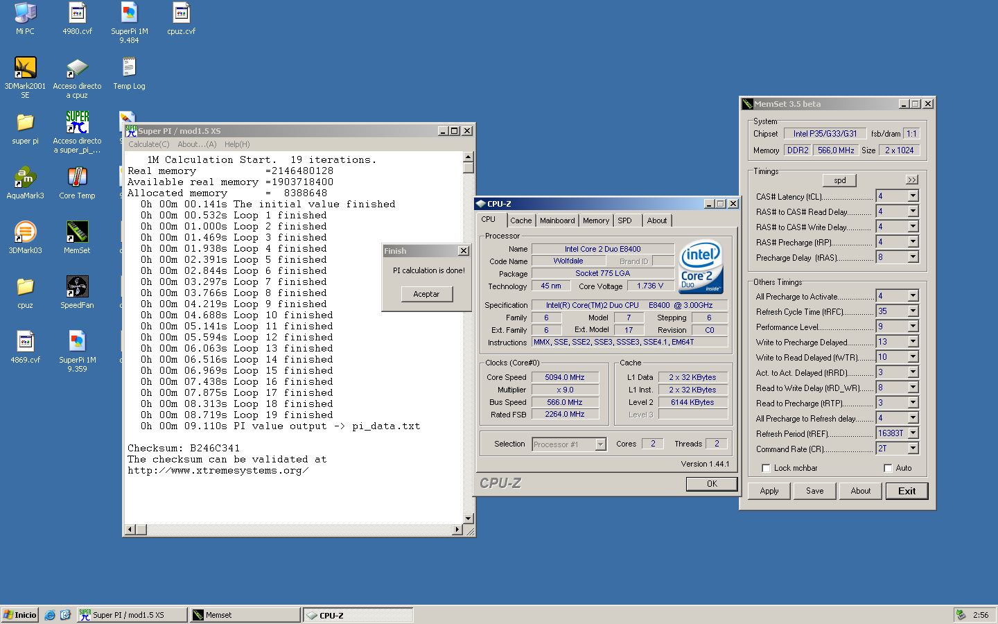Open Help(H) menu in Super PI
The image size is (998, 624).
(237, 144)
